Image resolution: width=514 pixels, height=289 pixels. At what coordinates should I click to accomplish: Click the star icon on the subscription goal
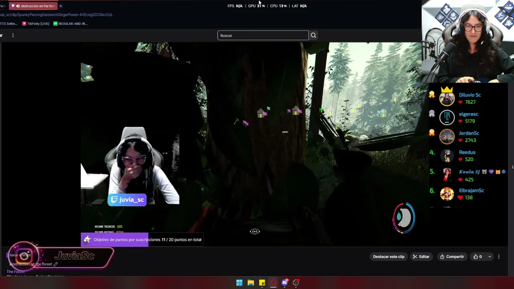(87, 240)
